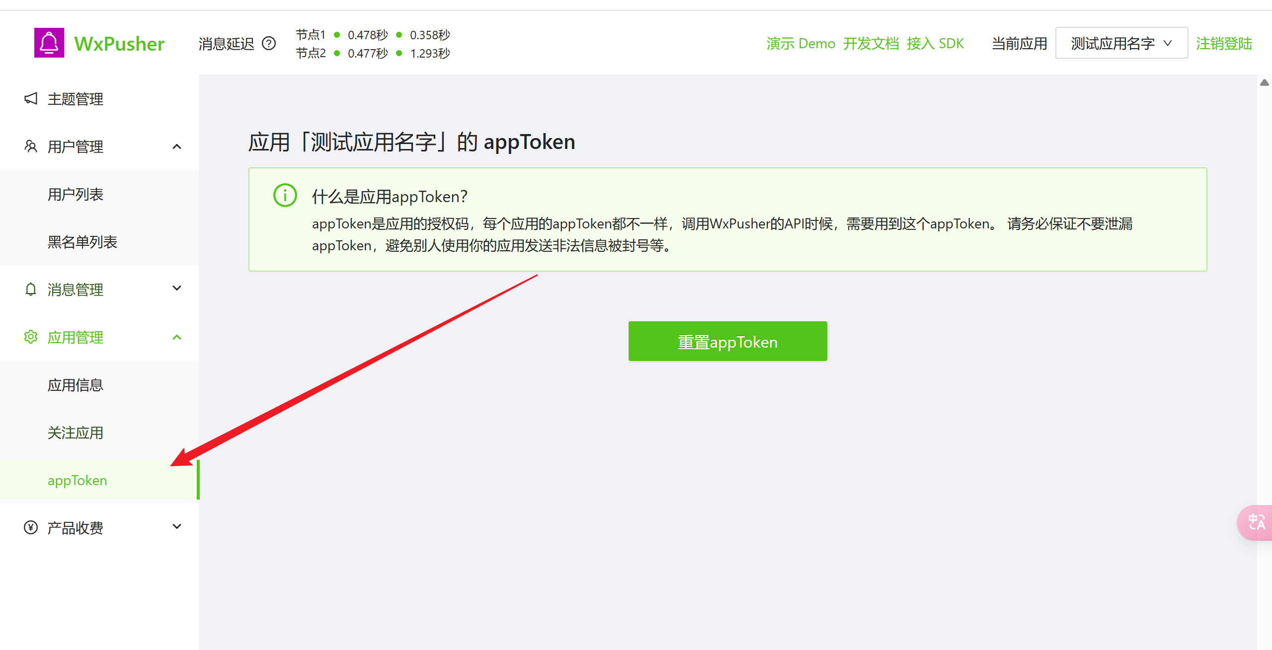The width and height of the screenshot is (1272, 650).
Task: Collapse the 应用管理 menu chevron
Action: point(177,337)
